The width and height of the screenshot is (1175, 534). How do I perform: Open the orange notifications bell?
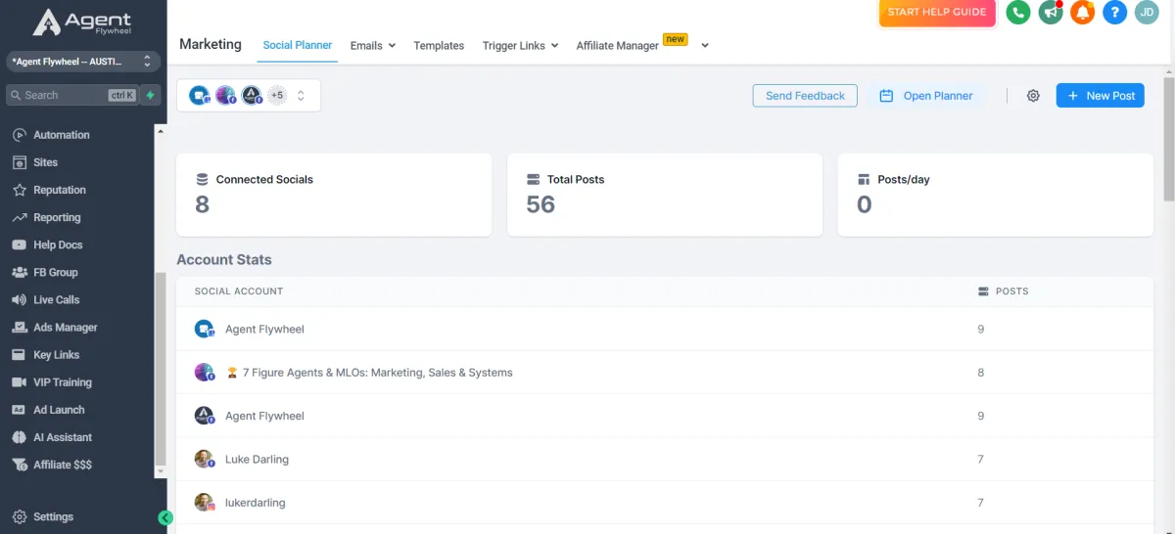1082,13
